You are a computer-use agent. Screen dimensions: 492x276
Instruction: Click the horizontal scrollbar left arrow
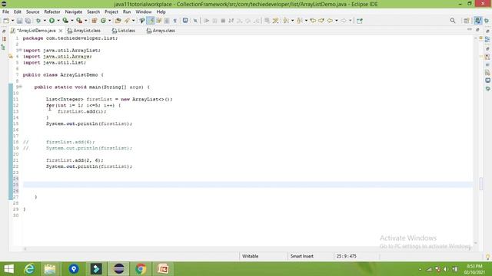tap(25, 249)
